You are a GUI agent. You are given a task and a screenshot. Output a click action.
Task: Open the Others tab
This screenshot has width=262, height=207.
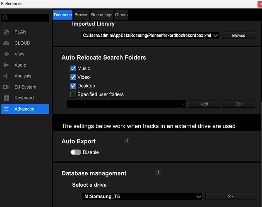point(121,15)
